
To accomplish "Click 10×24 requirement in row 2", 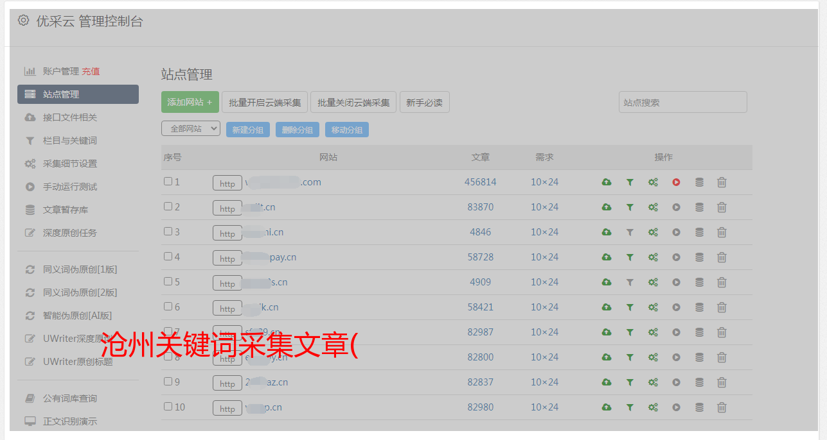I will pyautogui.click(x=545, y=207).
